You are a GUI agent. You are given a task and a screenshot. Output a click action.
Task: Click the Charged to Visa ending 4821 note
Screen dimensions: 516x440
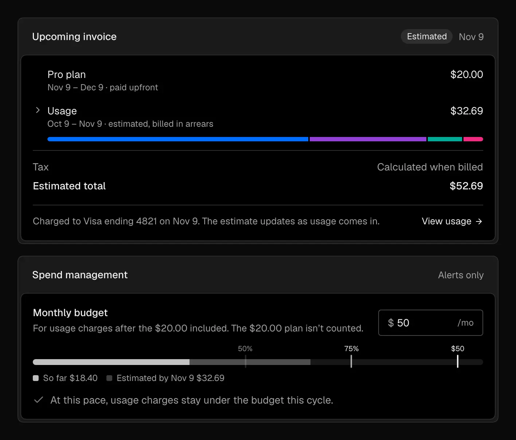point(206,221)
